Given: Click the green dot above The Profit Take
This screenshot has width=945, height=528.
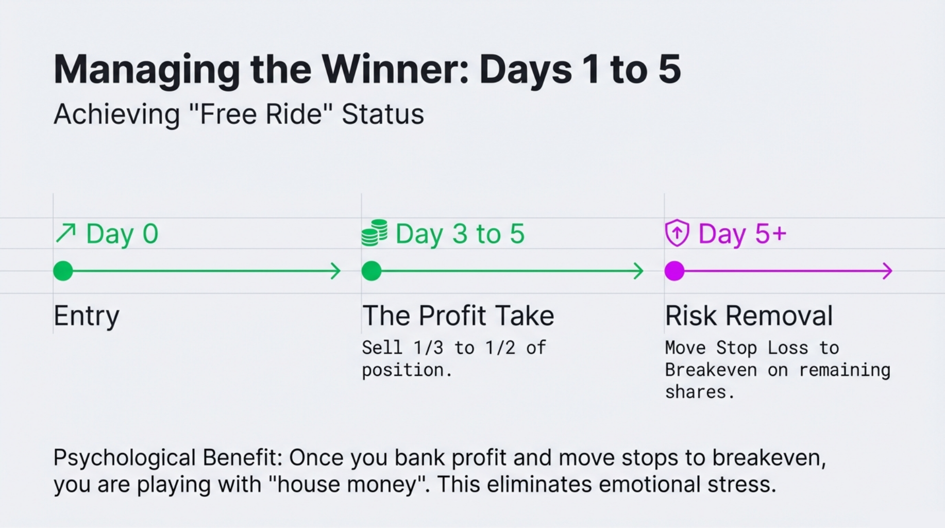Looking at the screenshot, I should pos(372,271).
